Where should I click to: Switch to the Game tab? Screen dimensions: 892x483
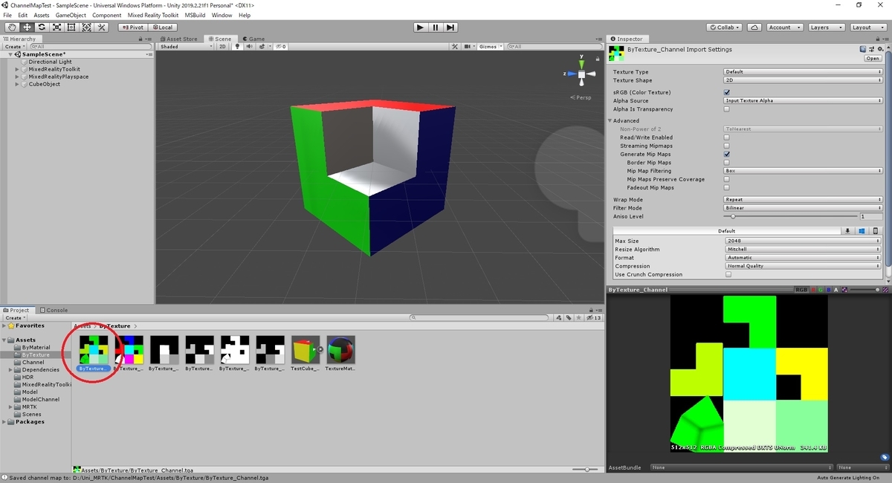253,39
